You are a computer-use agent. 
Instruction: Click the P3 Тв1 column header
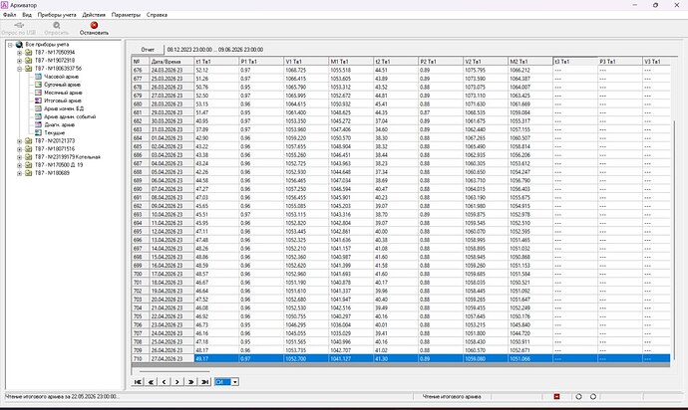(x=620, y=62)
